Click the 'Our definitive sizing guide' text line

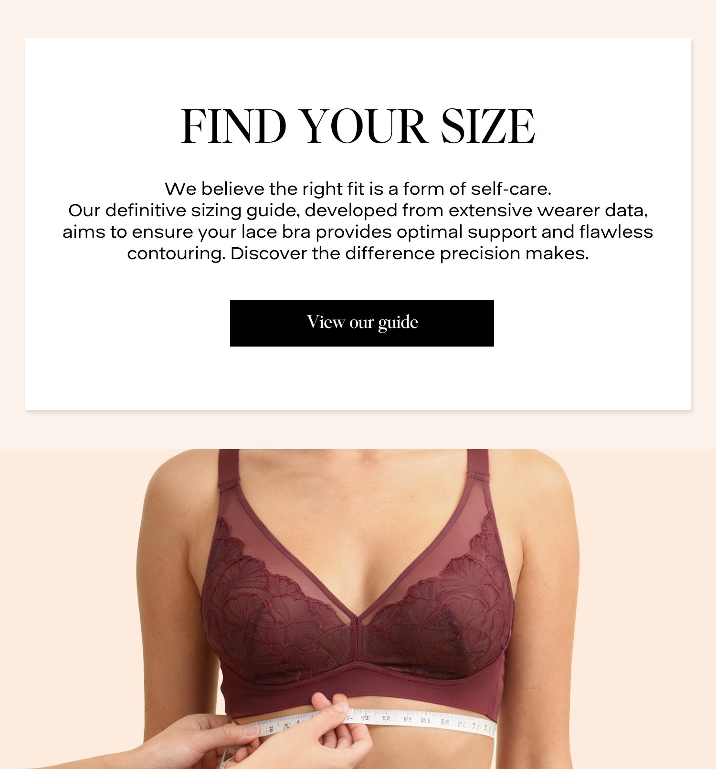click(358, 211)
